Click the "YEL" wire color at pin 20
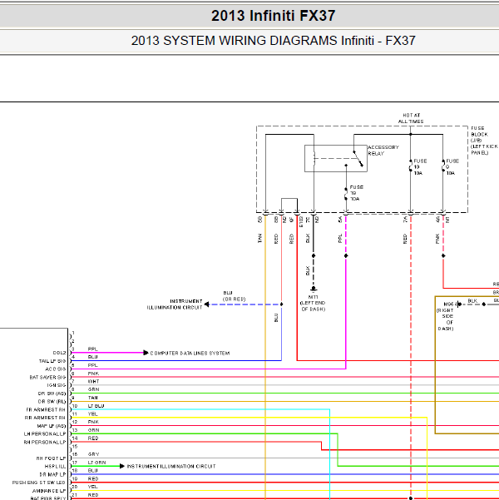The height and width of the screenshot is (500, 499). (93, 487)
